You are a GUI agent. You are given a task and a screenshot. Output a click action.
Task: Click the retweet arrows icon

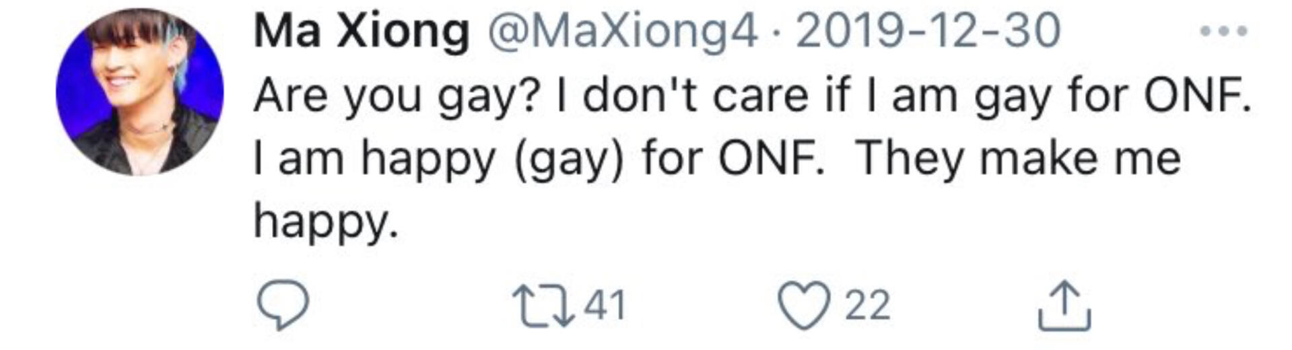click(541, 306)
